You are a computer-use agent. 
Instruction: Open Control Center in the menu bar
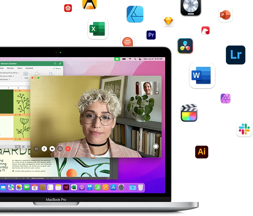[x=140, y=59]
